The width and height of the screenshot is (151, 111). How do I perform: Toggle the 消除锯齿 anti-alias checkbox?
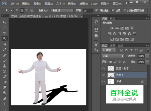tap(96, 11)
